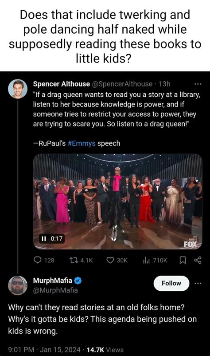
Task: Open MurphMafia's profile avatar
Action: 18,285
